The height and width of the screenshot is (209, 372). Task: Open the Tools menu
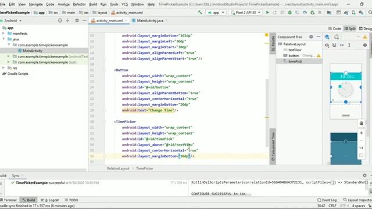pos(114,4)
